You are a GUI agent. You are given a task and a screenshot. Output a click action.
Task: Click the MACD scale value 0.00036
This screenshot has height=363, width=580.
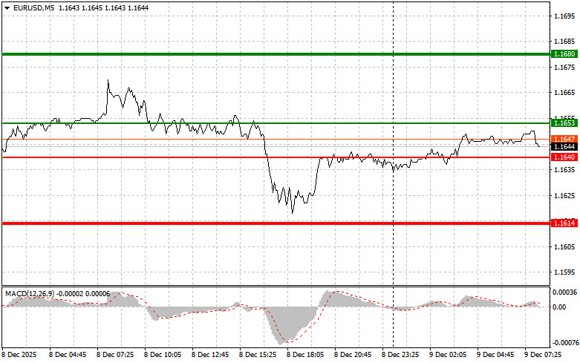[564, 292]
